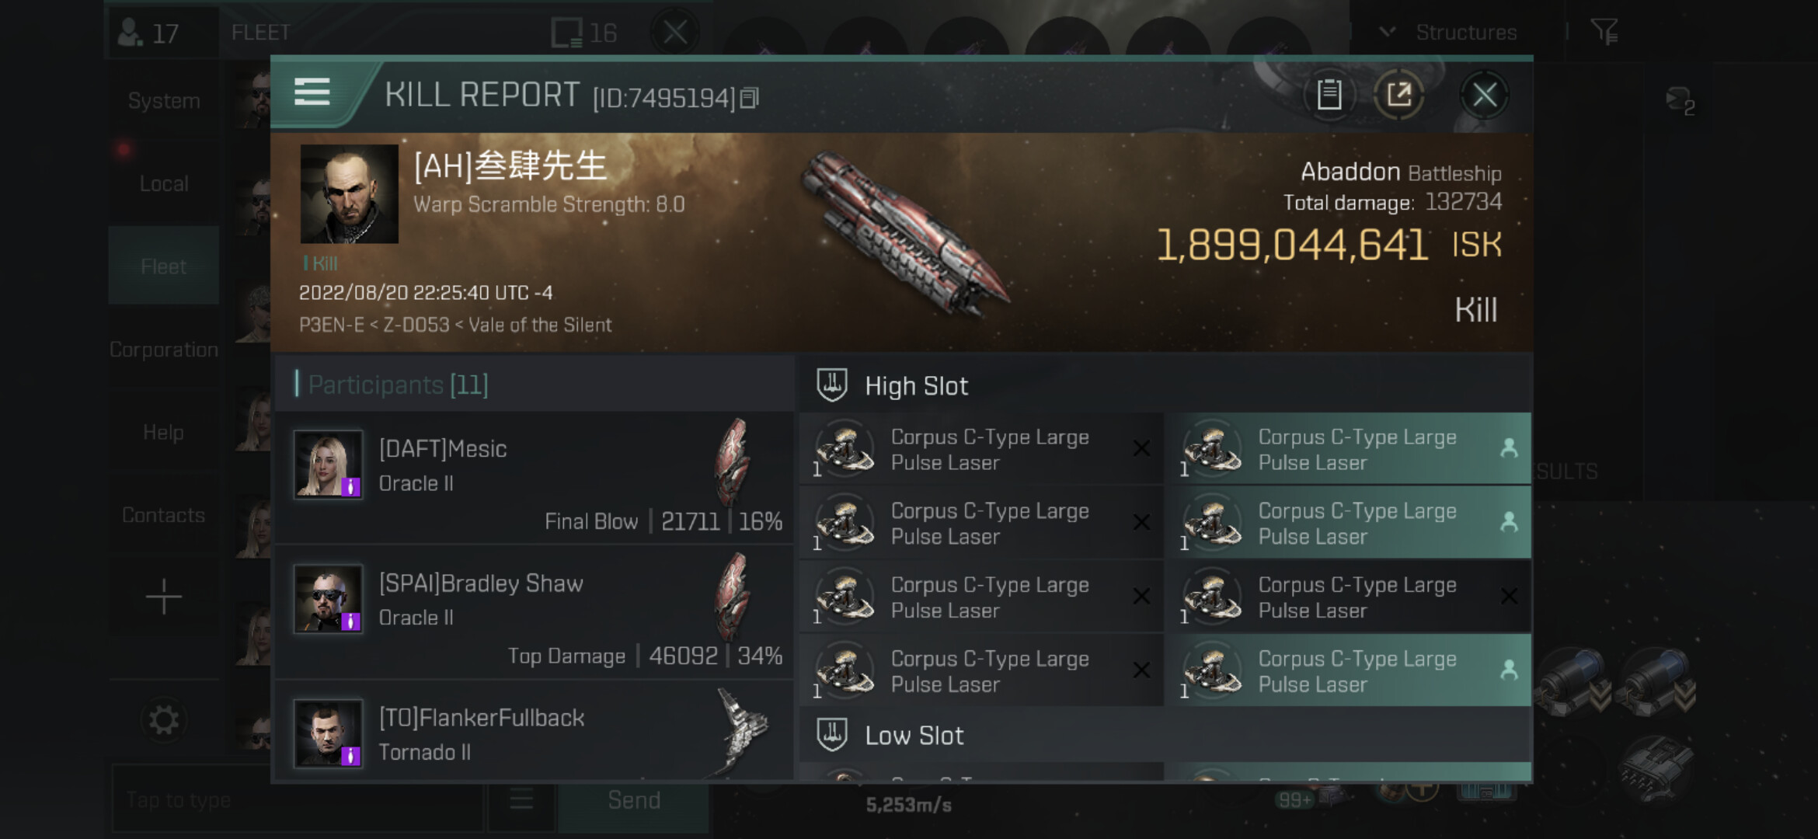Open the Abaddon ship image
The height and width of the screenshot is (839, 1818).
coord(905,233)
